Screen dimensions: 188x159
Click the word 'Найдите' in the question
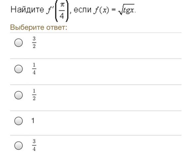(27, 10)
